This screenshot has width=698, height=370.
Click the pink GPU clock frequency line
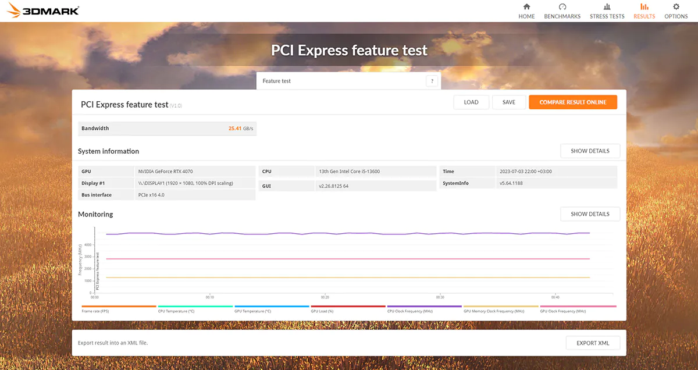click(348, 259)
